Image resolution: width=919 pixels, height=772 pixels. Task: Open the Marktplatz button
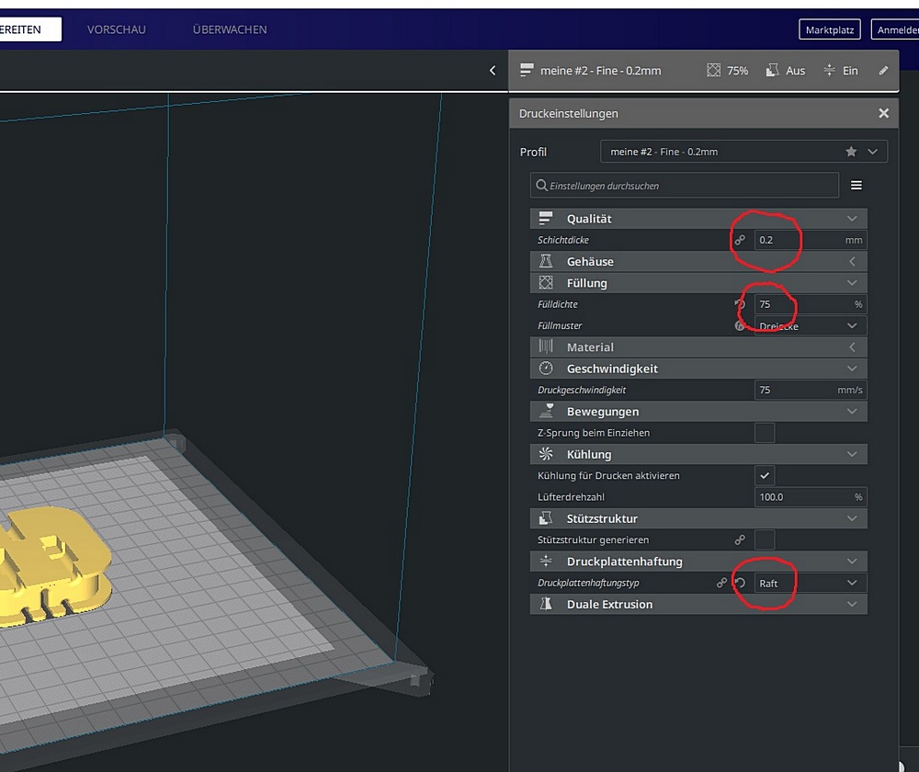pos(829,30)
